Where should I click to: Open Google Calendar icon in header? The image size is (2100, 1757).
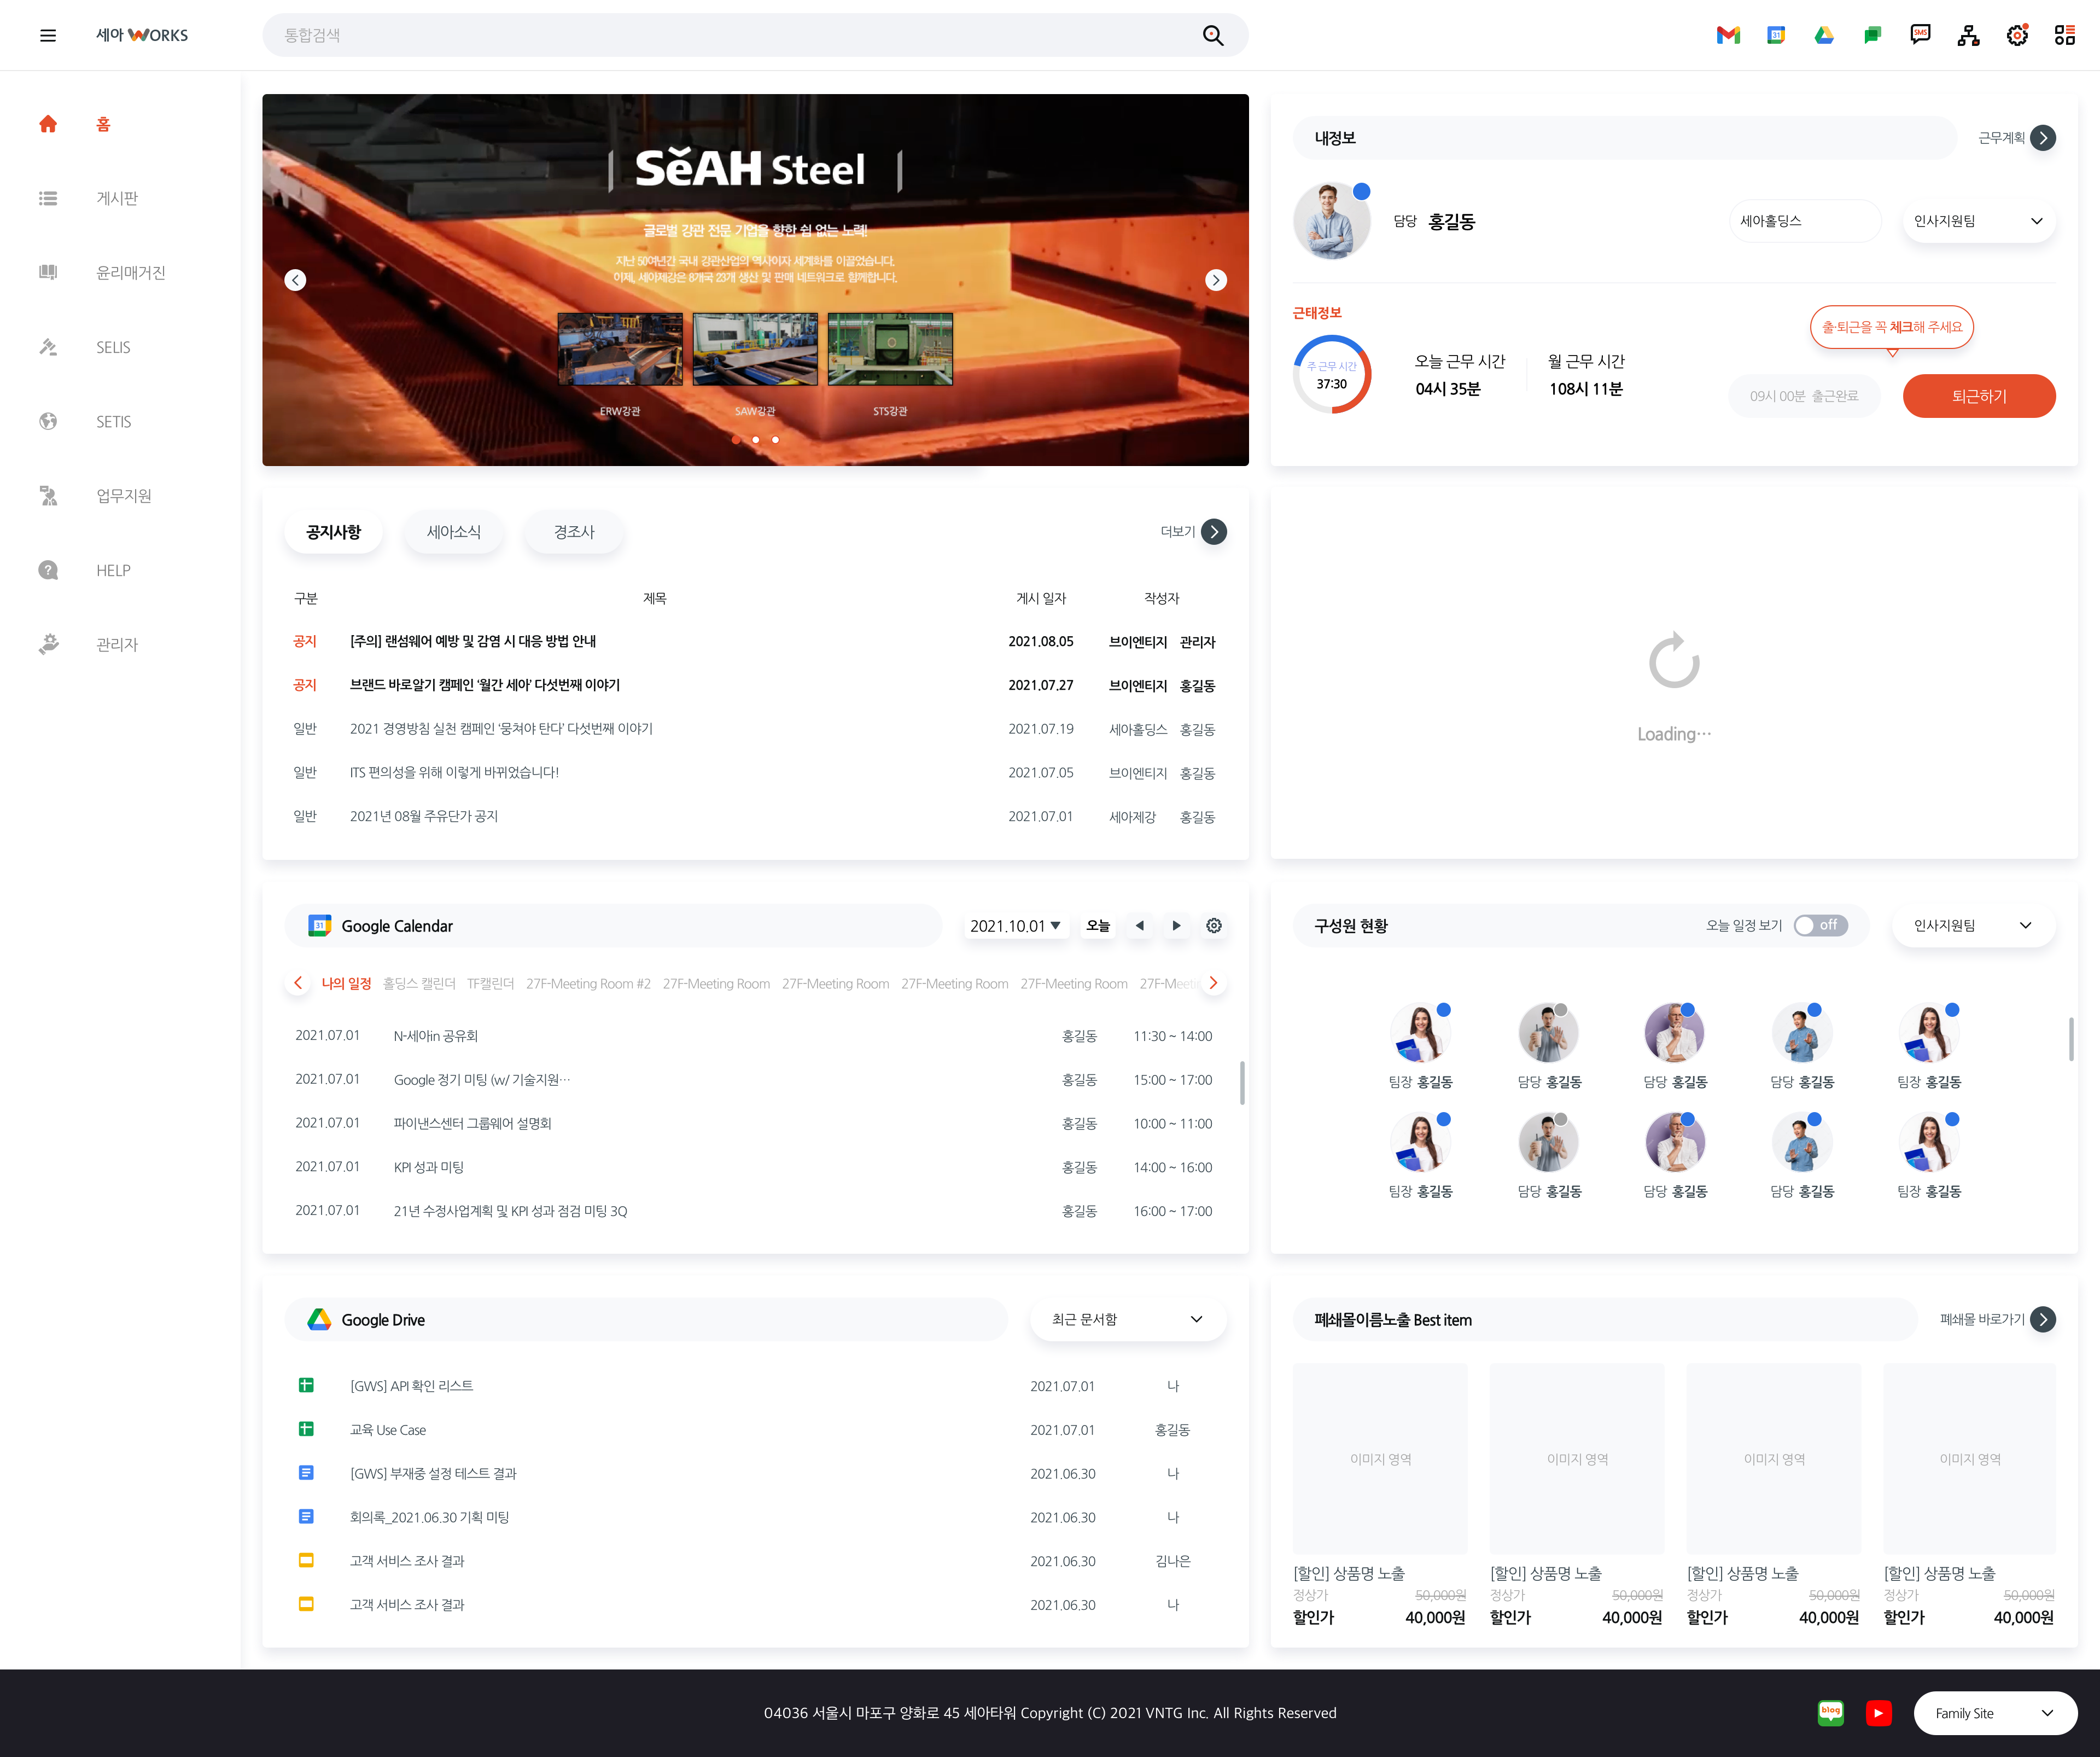pyautogui.click(x=1776, y=35)
